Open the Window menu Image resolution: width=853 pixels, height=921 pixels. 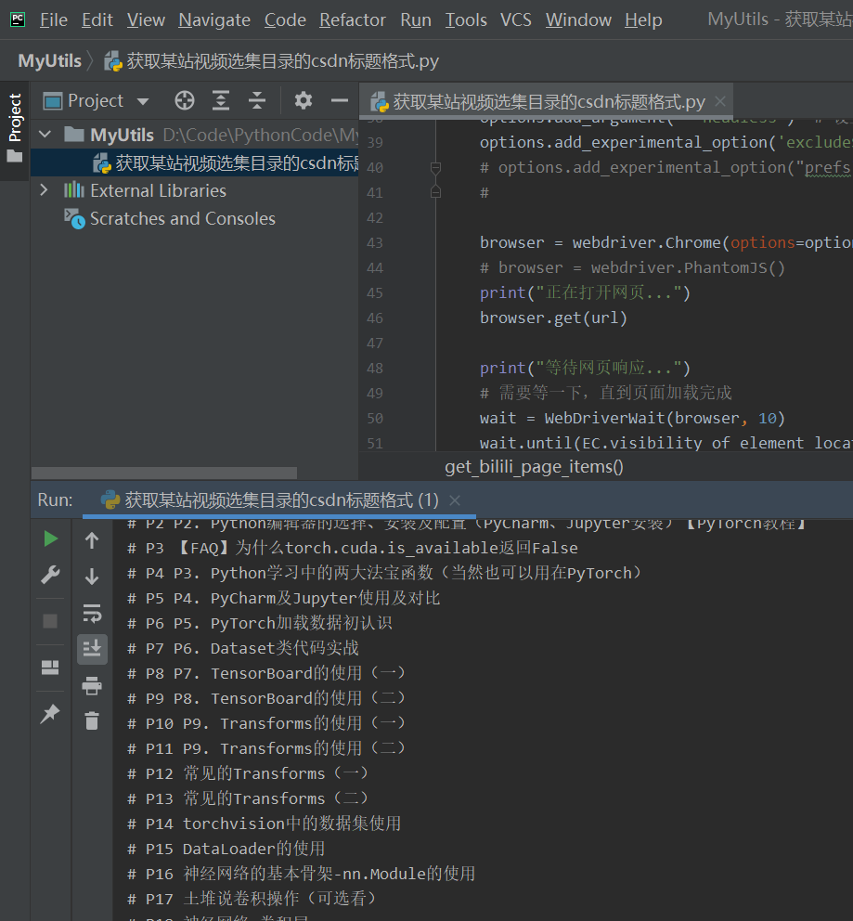coord(578,20)
